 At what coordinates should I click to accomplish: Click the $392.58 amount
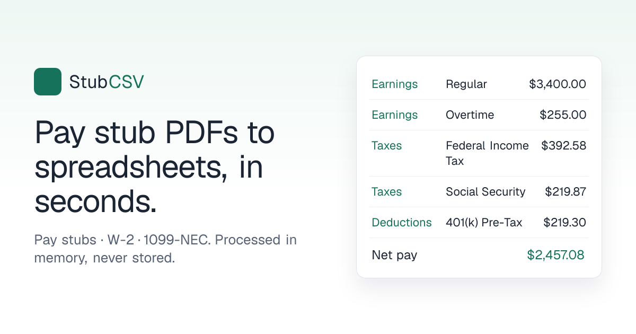564,146
